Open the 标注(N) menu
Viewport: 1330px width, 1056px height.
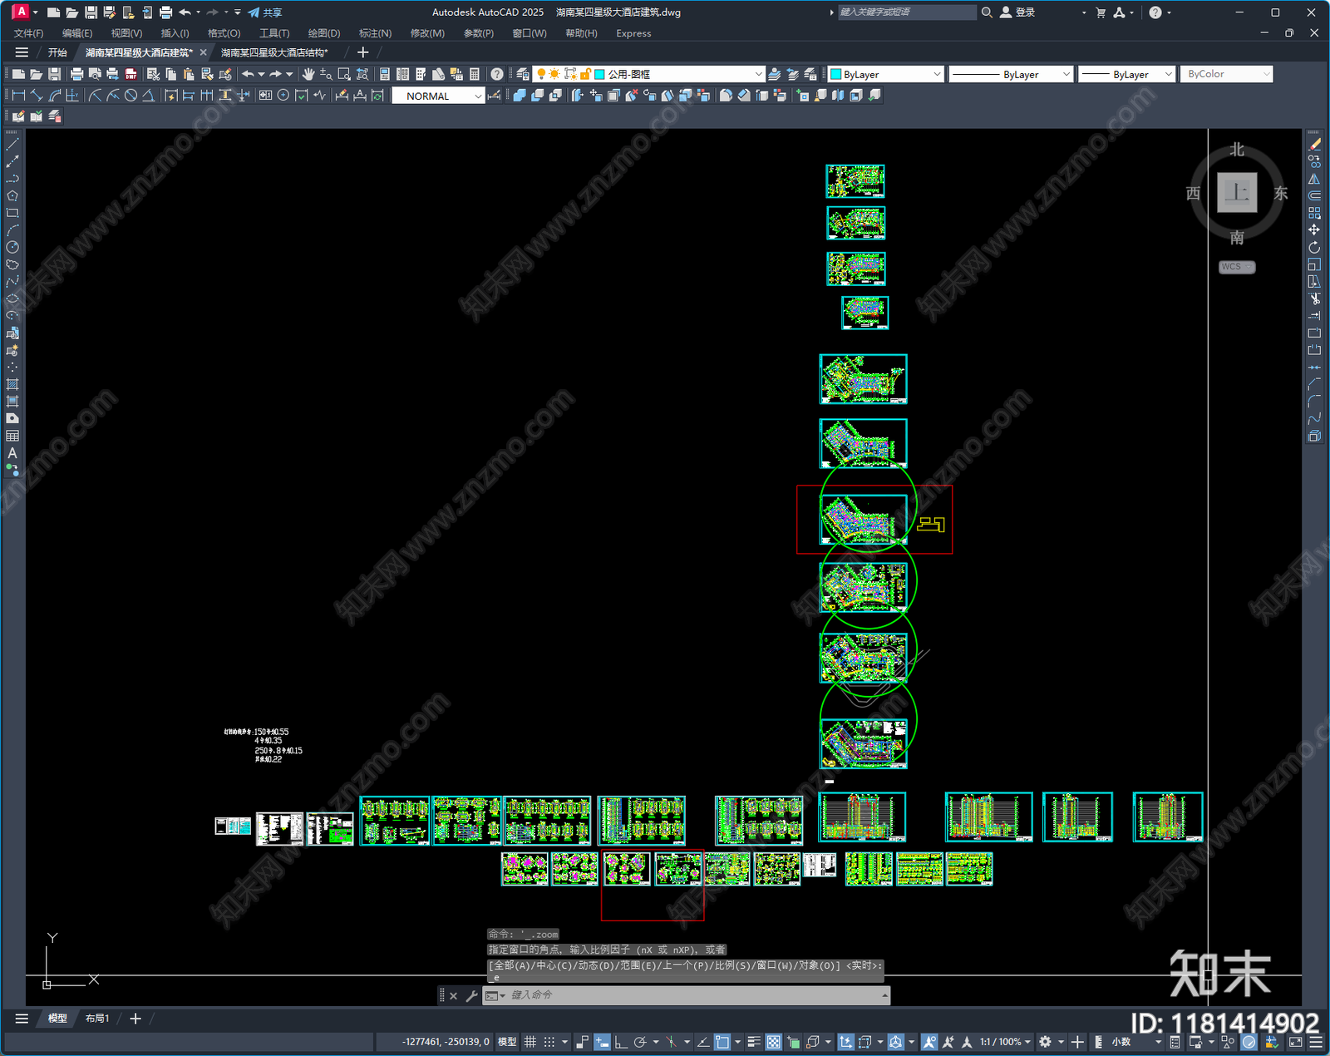click(x=375, y=33)
